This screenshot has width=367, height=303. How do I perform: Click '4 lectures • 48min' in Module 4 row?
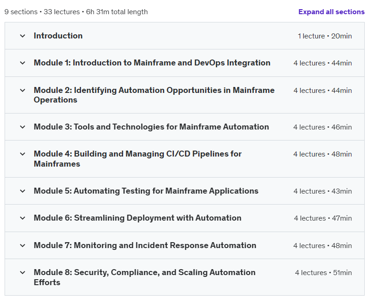pos(323,154)
